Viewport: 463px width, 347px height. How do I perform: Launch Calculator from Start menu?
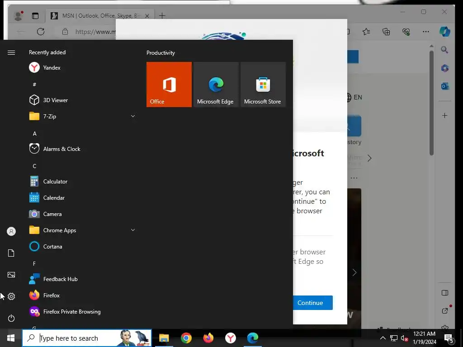(x=82, y=182)
